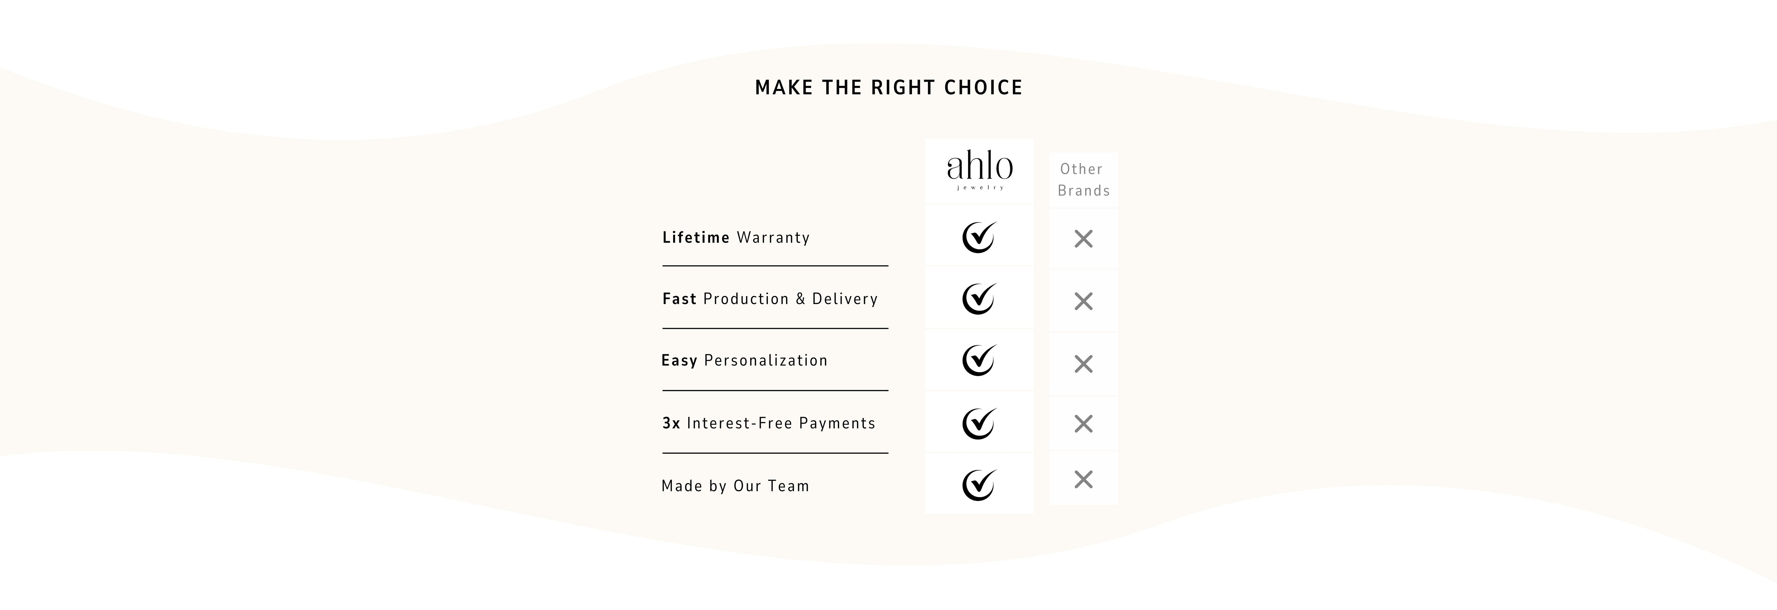Click the divider line under 3x Interest-Free Payments
This screenshot has height=610, width=1777.
775,453
